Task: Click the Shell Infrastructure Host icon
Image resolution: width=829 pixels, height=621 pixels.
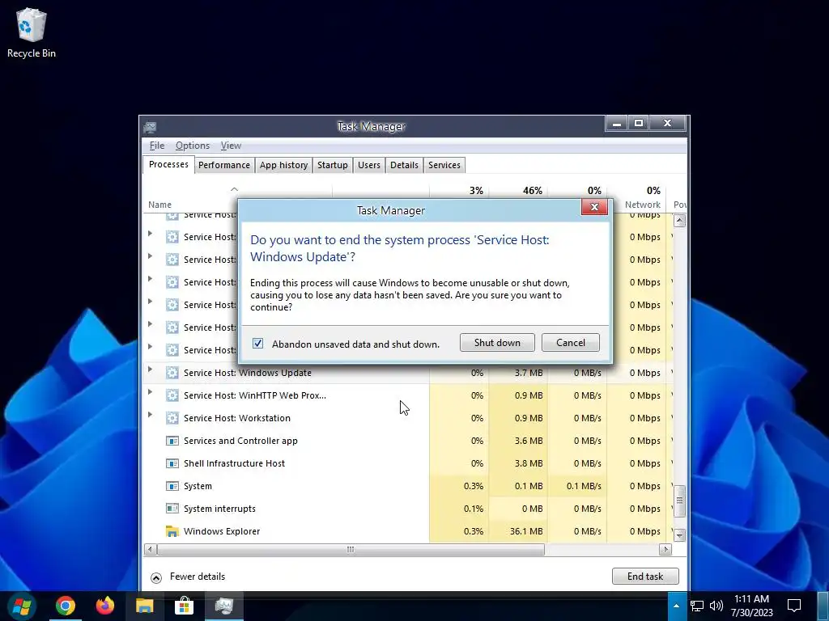Action: point(172,463)
